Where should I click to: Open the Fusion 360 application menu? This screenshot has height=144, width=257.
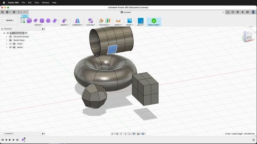tap(13, 3)
